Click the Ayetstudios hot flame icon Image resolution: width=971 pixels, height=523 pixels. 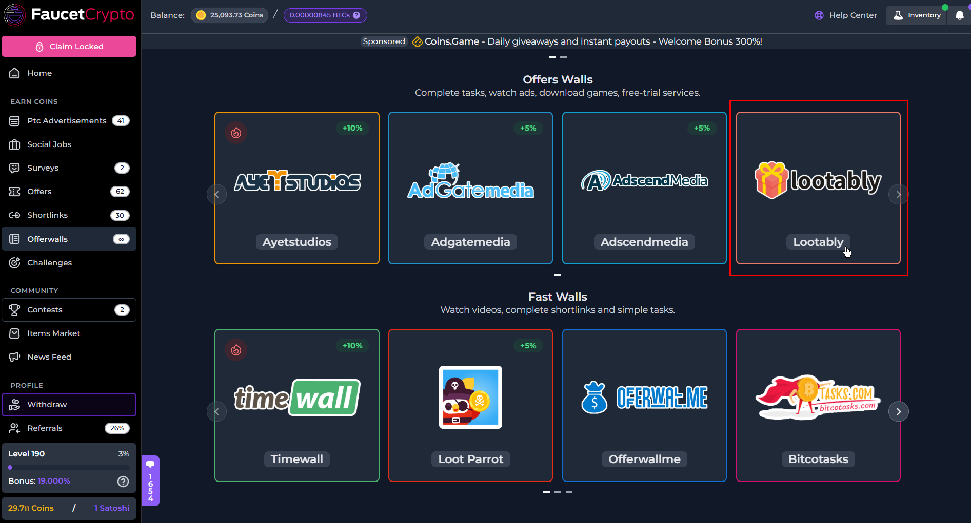point(236,133)
